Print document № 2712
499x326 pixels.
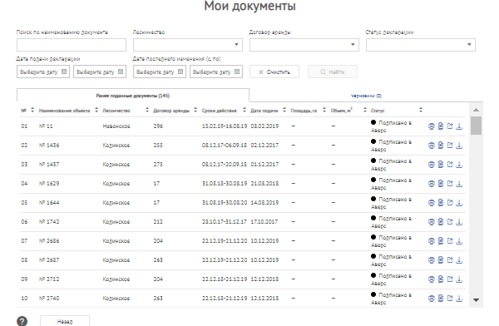point(431,279)
